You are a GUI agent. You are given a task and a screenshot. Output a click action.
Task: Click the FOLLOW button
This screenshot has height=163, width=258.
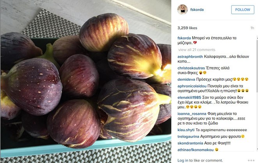(x=243, y=10)
